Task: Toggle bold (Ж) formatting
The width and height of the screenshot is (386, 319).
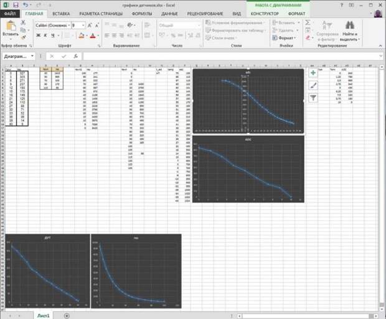Action: [38, 35]
